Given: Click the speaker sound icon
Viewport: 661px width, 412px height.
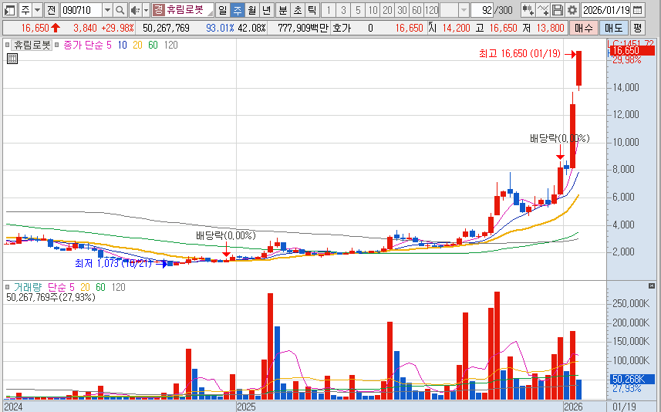Looking at the screenshot, I should [x=135, y=10].
